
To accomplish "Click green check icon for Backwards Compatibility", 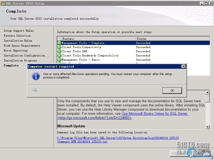I will [59, 55].
